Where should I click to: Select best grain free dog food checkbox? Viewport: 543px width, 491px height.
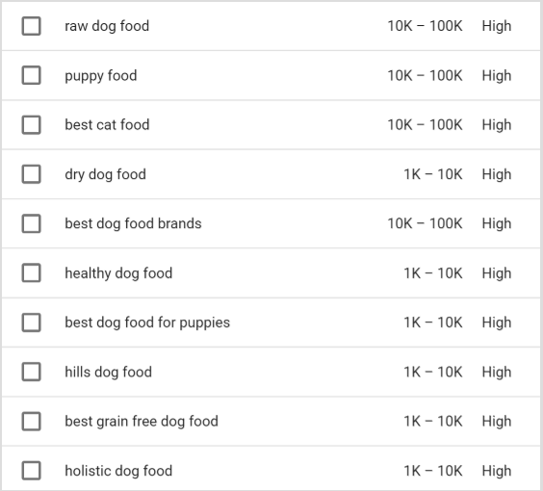click(x=32, y=421)
